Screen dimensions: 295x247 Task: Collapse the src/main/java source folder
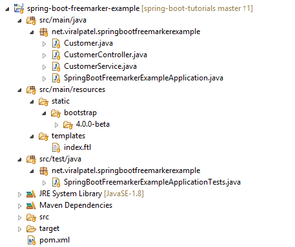coord(20,21)
